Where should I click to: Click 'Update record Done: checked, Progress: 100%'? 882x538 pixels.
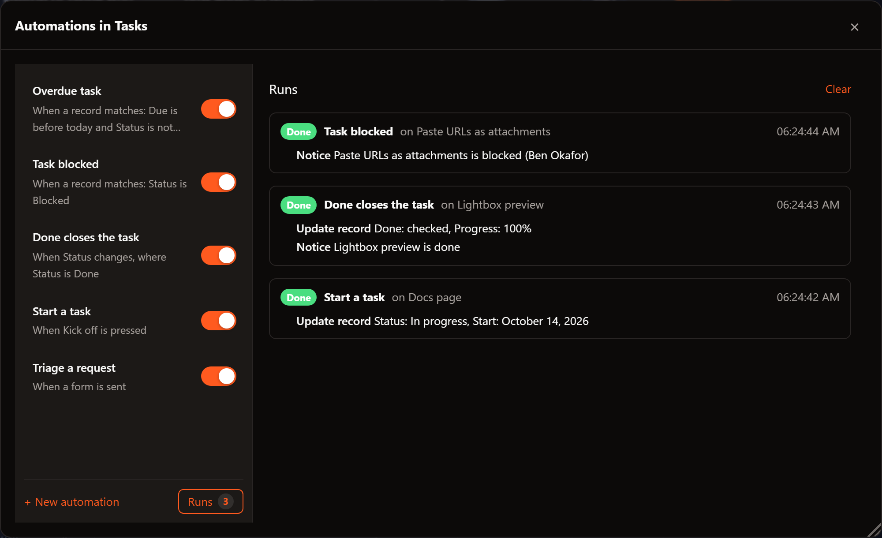414,228
